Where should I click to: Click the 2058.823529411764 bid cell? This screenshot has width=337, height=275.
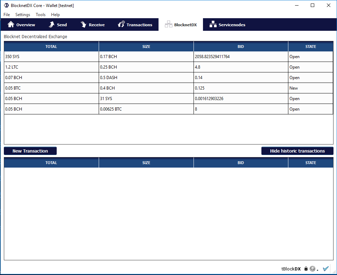pos(241,56)
